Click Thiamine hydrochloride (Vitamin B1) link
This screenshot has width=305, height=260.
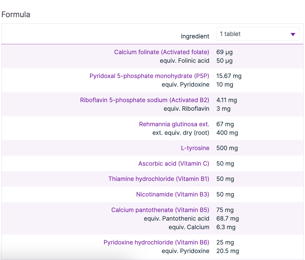coord(159,179)
